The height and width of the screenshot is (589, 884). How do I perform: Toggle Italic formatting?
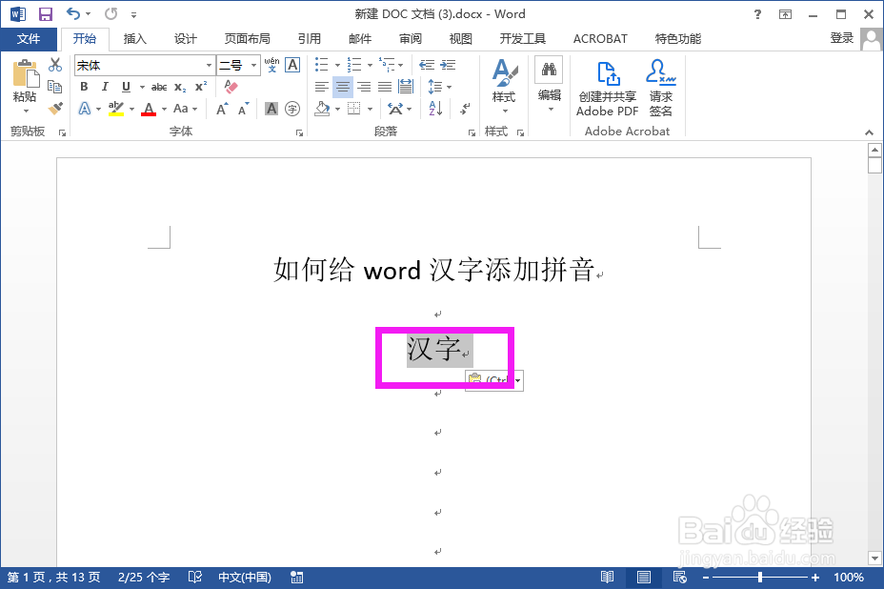tap(105, 87)
